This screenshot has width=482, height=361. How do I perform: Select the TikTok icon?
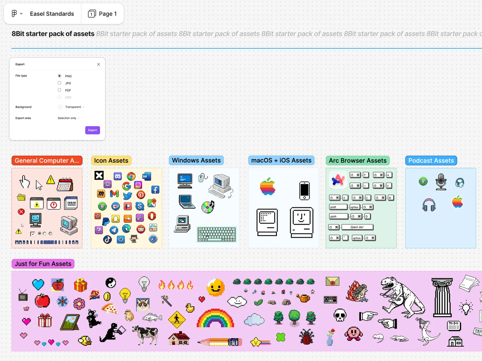click(x=108, y=239)
